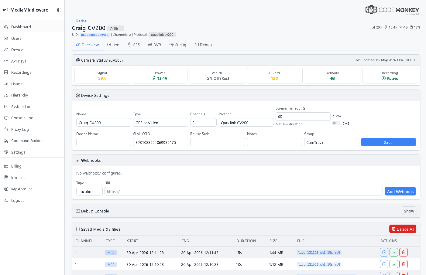Click the Invoices receipt icon
426x275 pixels.
(x=6, y=178)
